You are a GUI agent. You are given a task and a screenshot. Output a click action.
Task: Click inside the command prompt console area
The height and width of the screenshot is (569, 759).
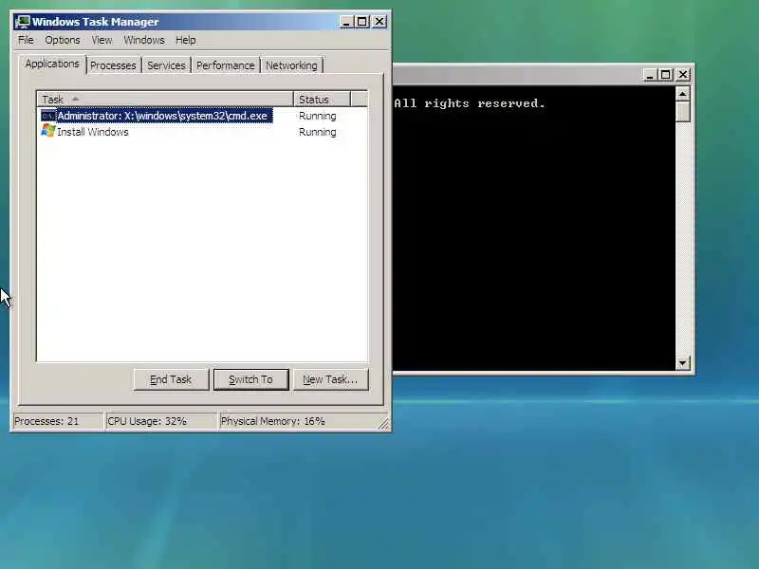coord(534,228)
